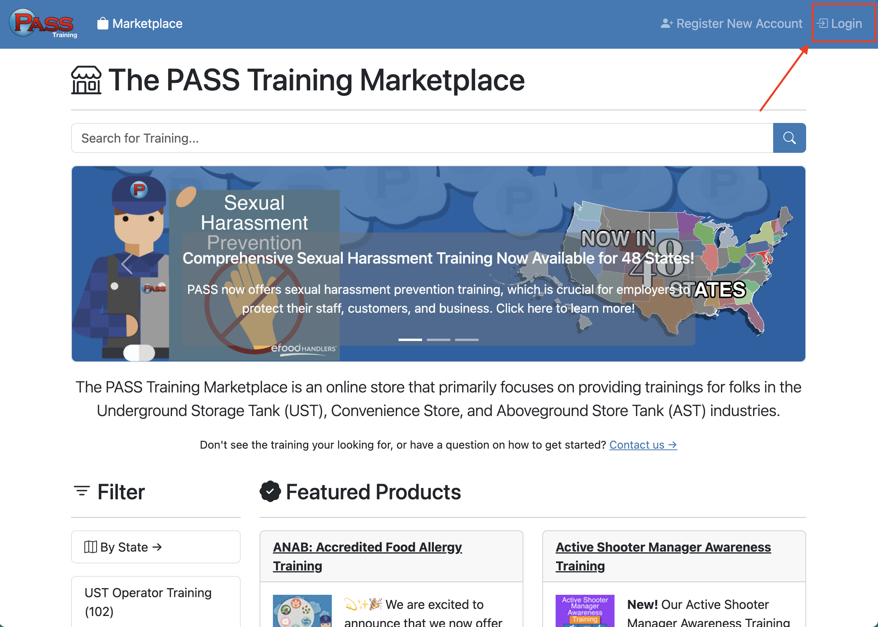Click the Filter lines icon

[x=82, y=491]
